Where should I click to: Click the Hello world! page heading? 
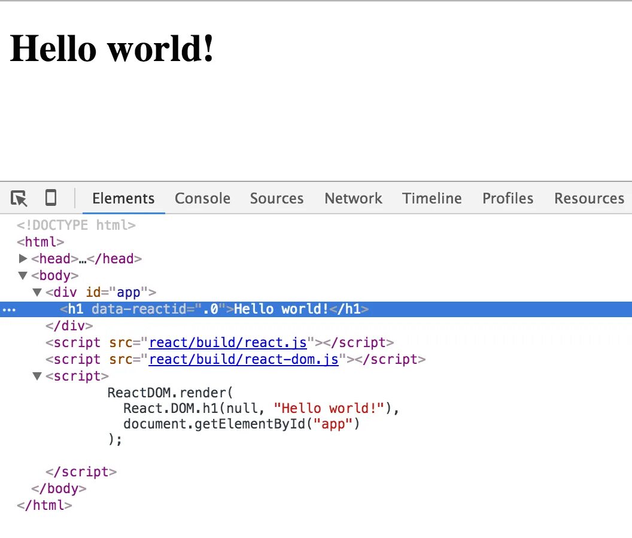pyautogui.click(x=112, y=48)
